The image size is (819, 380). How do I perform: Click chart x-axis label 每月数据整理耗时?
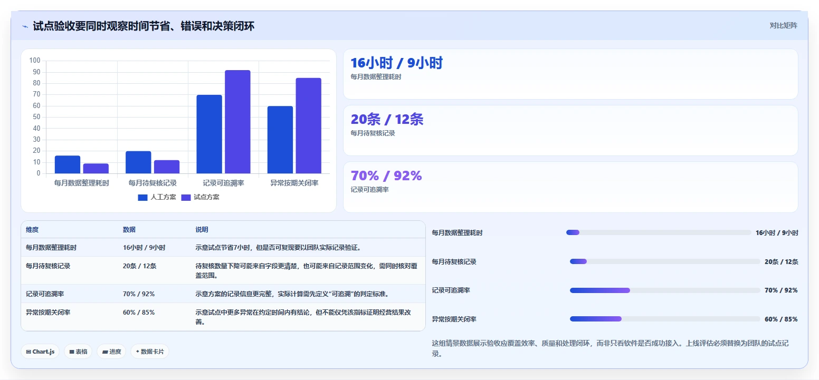(82, 183)
